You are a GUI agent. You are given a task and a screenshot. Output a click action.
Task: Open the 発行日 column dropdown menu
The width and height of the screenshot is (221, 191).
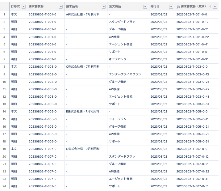point(171,6)
